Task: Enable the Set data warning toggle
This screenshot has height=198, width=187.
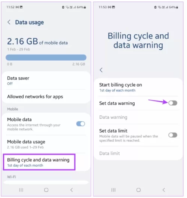Action: (x=173, y=103)
